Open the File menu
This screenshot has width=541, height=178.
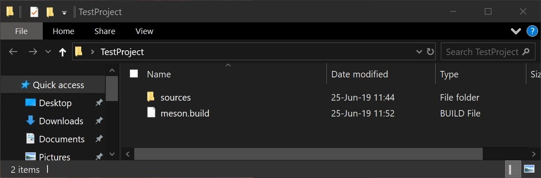pyautogui.click(x=22, y=31)
